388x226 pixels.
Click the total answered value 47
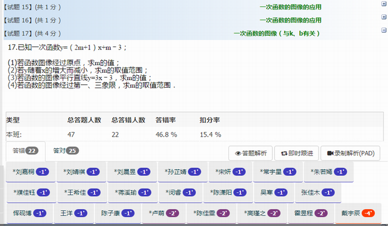click(x=71, y=135)
